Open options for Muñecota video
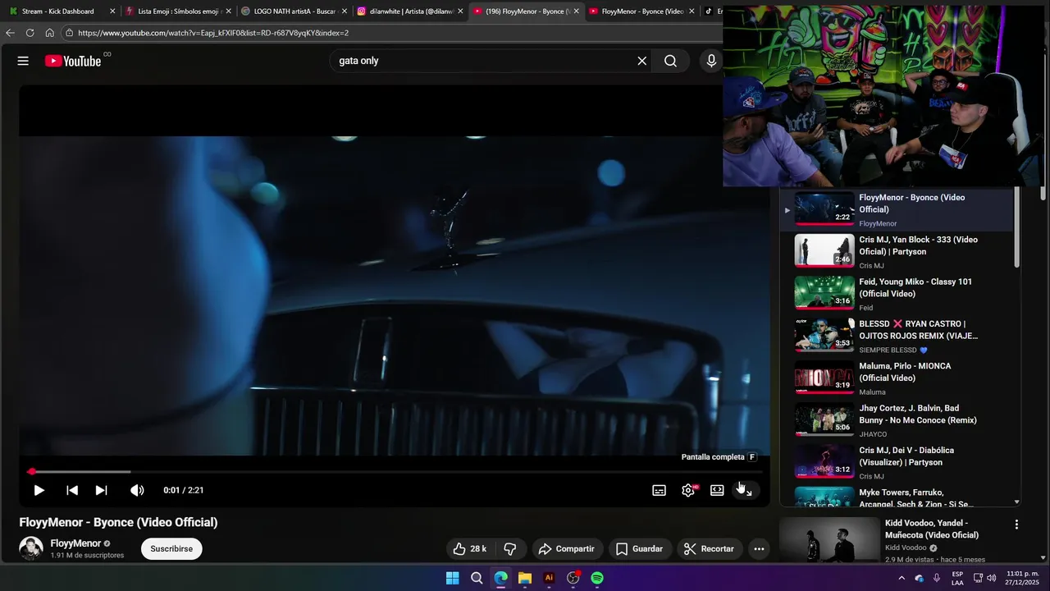The height and width of the screenshot is (591, 1050). [1016, 525]
